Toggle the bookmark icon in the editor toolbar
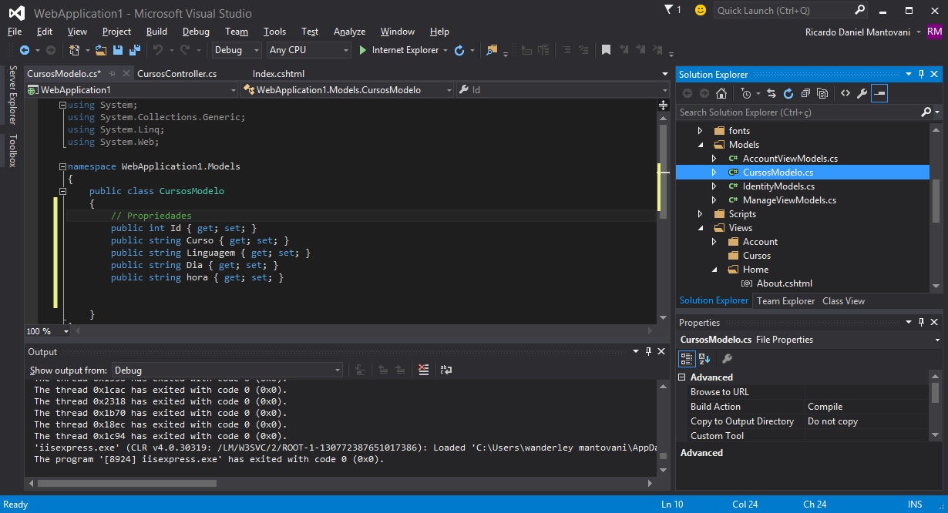Viewport: 948px width, 513px height. pos(606,50)
